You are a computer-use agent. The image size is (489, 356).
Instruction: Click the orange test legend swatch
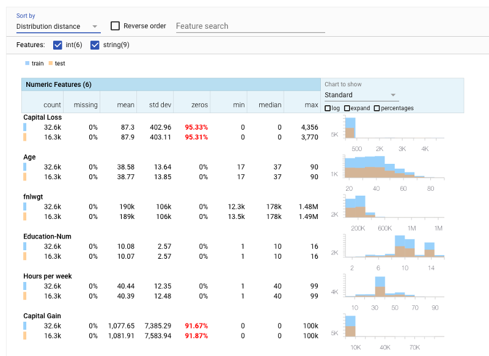pyautogui.click(x=51, y=63)
